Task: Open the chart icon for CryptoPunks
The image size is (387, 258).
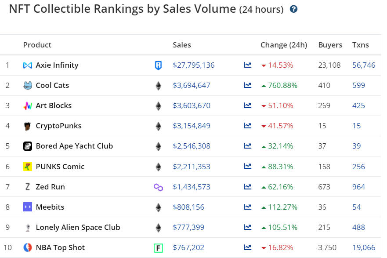Action: 248,126
